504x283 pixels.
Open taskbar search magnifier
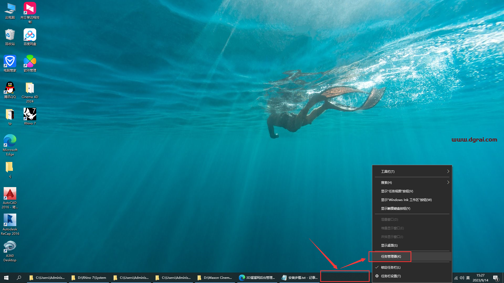19,277
